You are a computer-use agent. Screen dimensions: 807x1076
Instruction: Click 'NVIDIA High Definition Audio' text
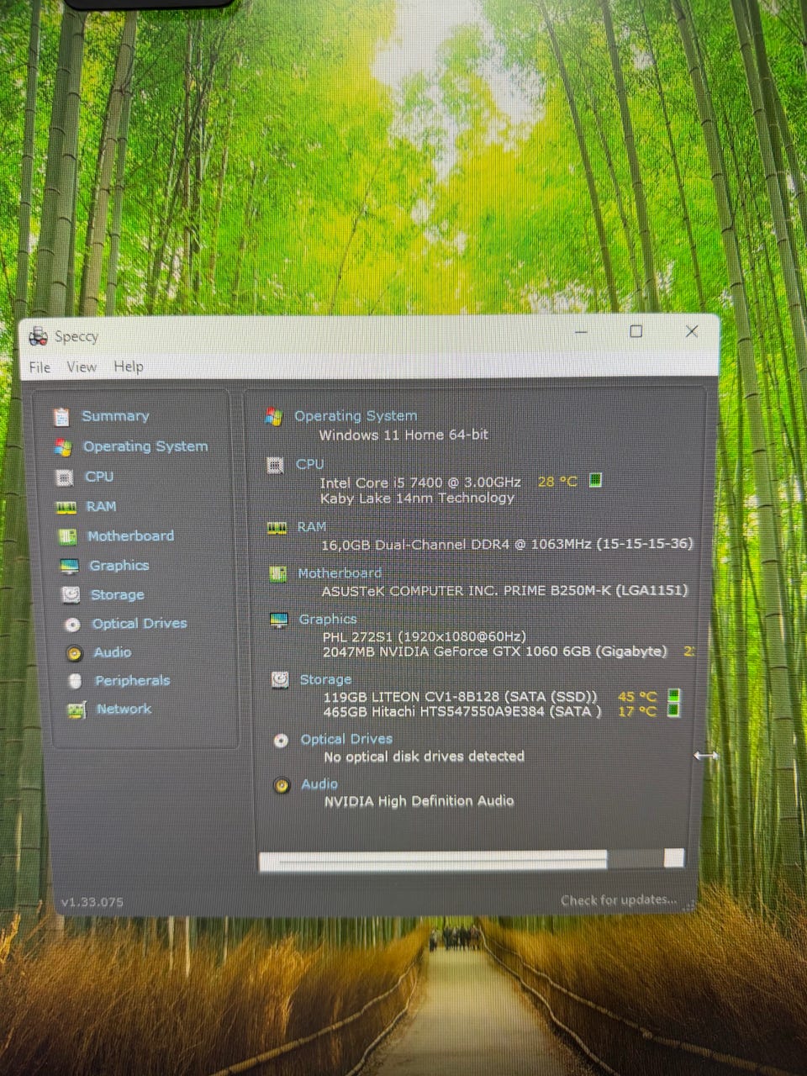[x=419, y=802]
